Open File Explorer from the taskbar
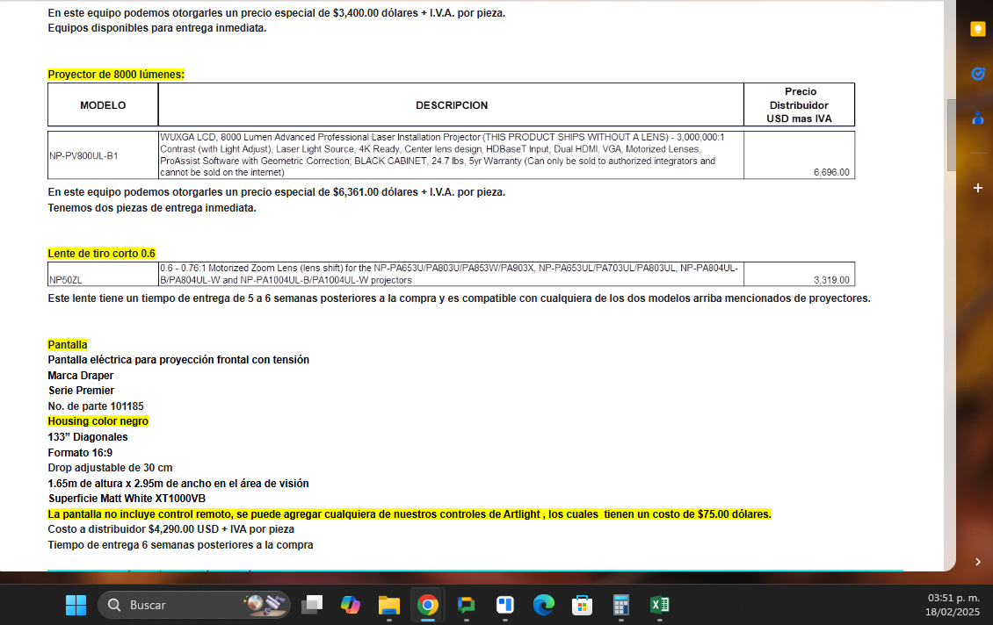 pyautogui.click(x=388, y=605)
